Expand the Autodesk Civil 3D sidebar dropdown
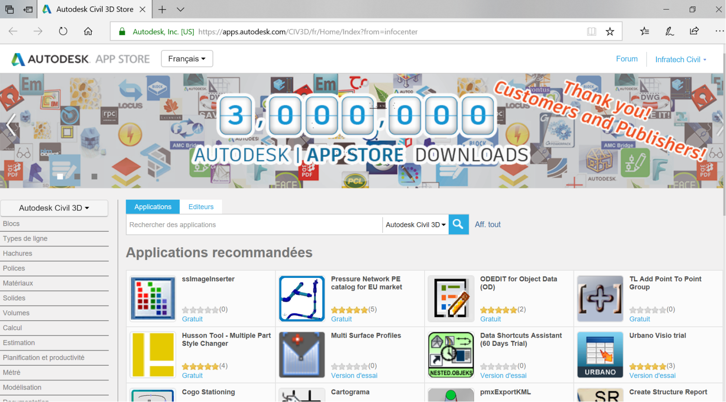 coord(54,208)
